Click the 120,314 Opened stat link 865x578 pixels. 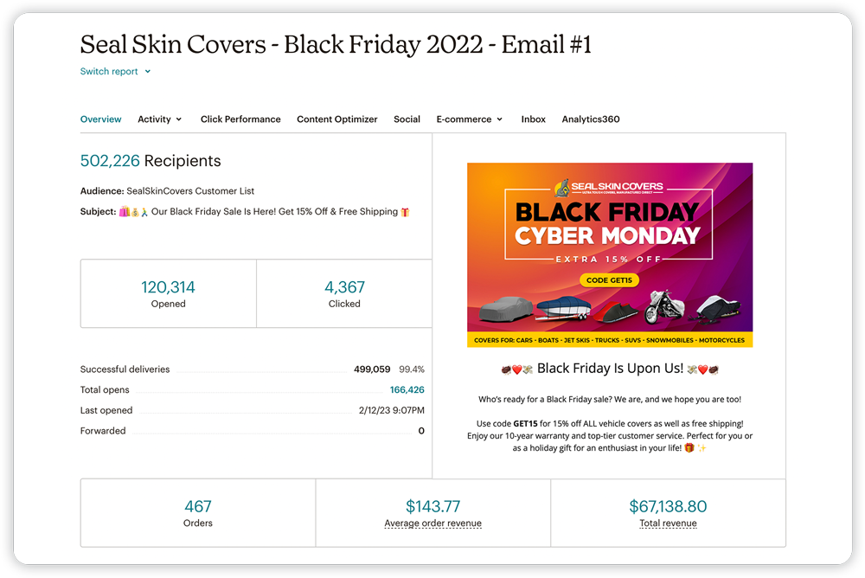(168, 286)
